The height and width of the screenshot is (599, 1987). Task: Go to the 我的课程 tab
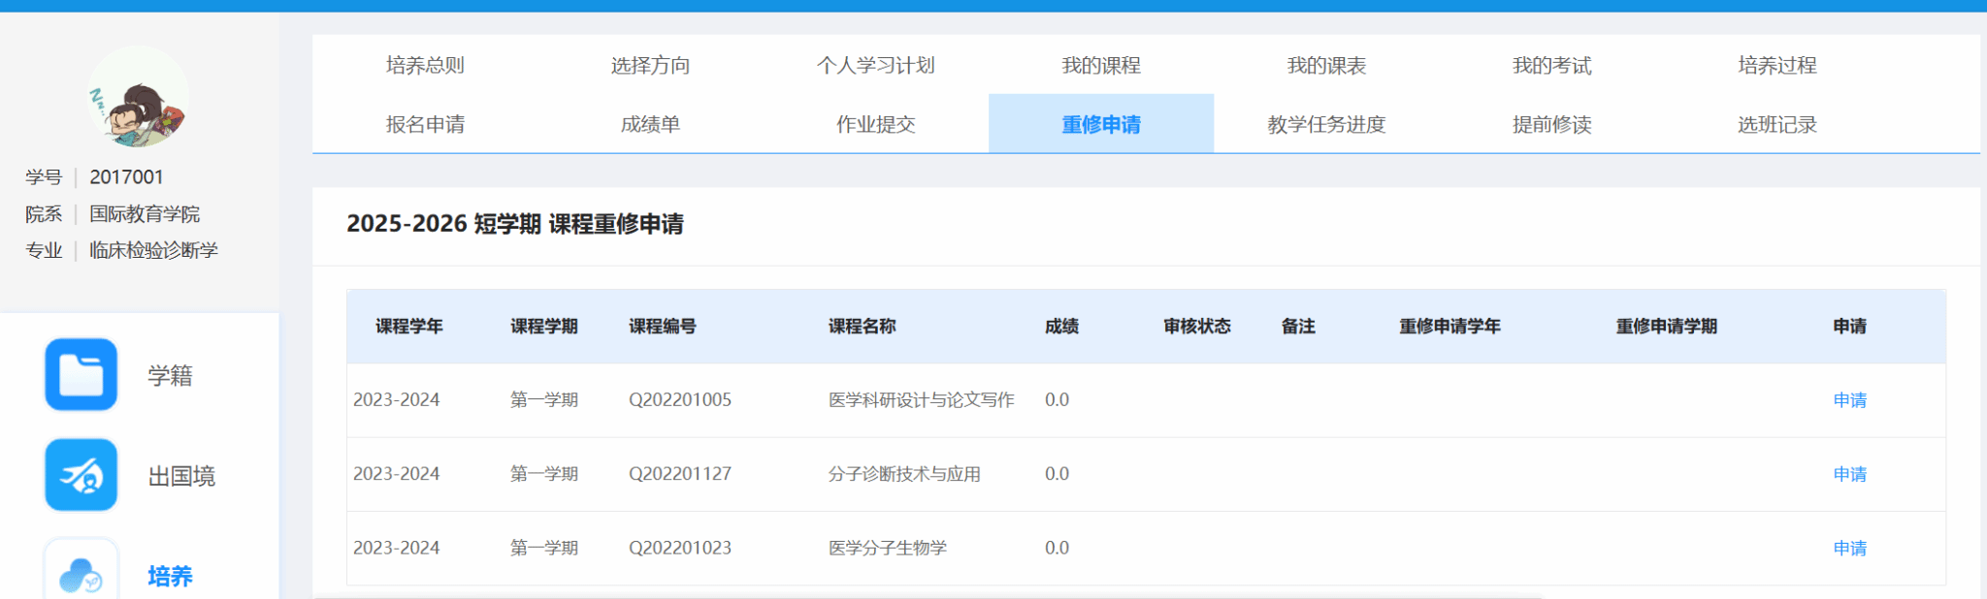(1100, 65)
